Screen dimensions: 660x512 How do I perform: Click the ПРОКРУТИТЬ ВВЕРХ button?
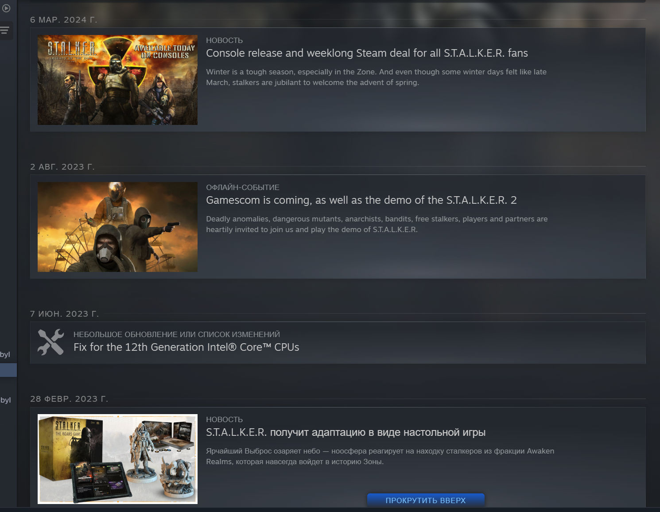click(x=426, y=500)
